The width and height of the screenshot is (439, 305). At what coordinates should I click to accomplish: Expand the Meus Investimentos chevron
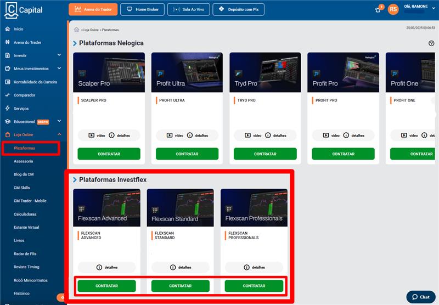pos(59,68)
